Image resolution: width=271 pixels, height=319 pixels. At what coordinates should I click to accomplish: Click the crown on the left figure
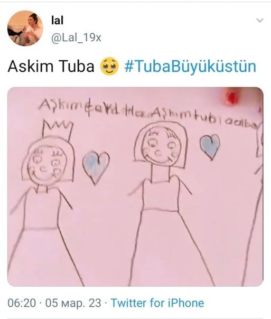coord(58,130)
